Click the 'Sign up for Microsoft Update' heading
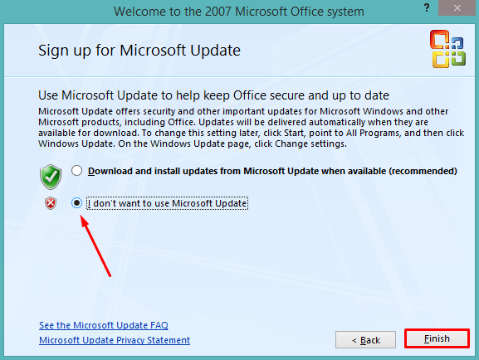This screenshot has height=360, width=479. click(x=139, y=51)
